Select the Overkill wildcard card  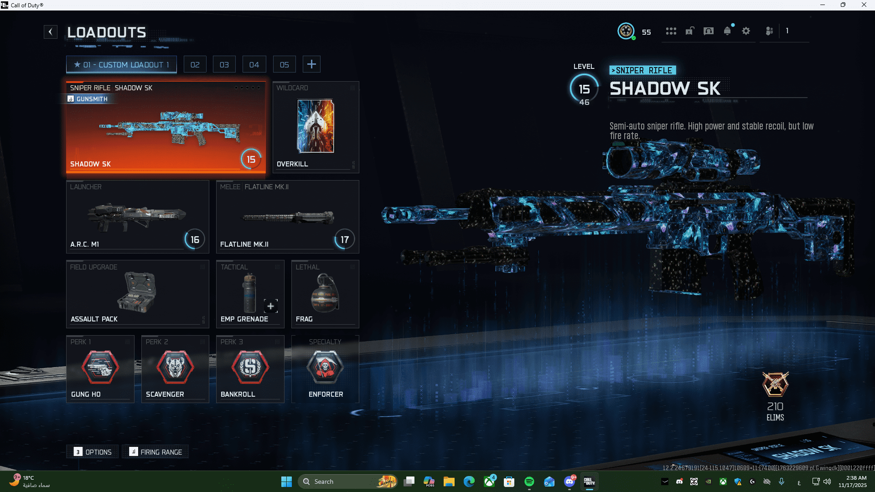316,127
